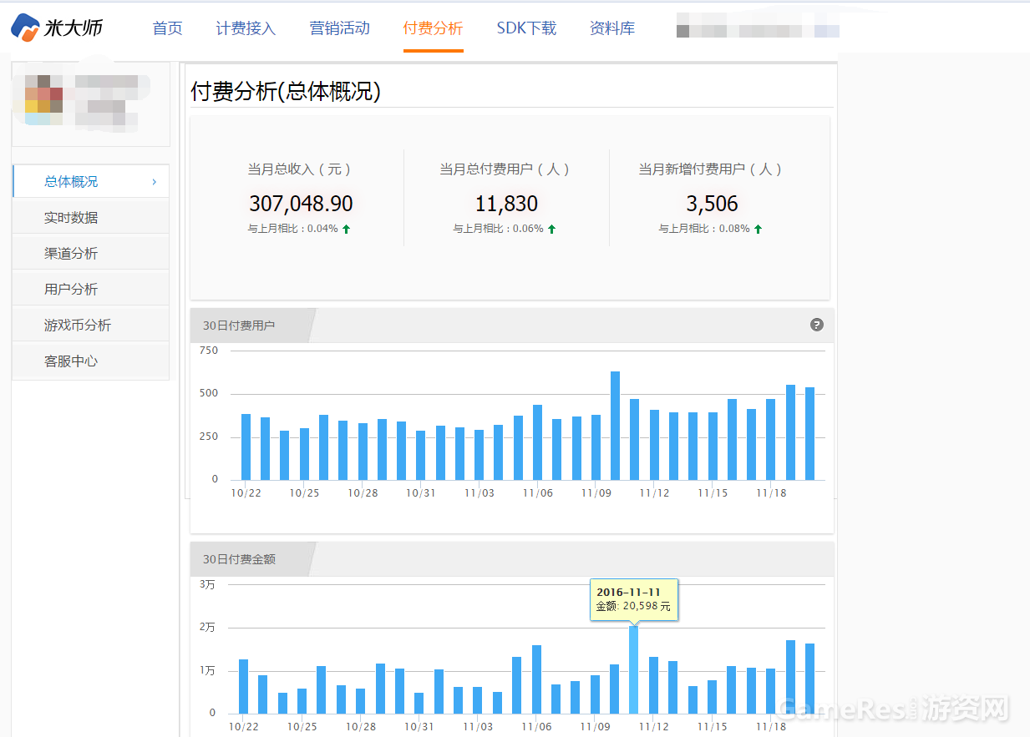Click the 当月新增付费用户（人） label
The width and height of the screenshot is (1030, 737).
(712, 169)
